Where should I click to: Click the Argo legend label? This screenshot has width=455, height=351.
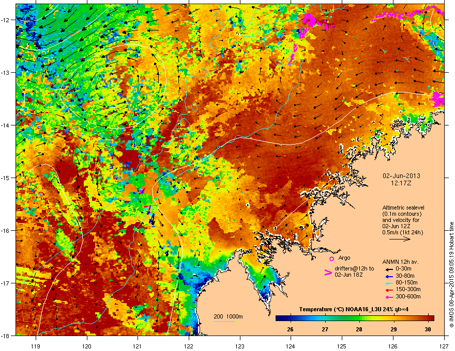344,258
